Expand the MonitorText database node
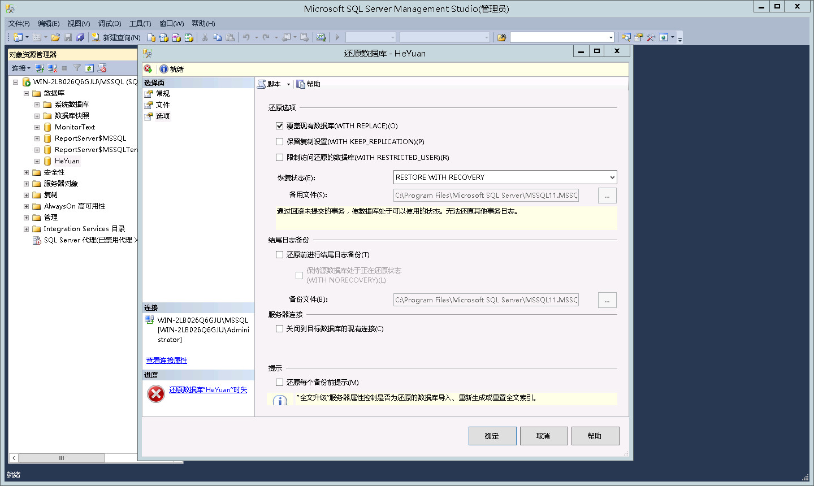The image size is (814, 486). click(37, 127)
